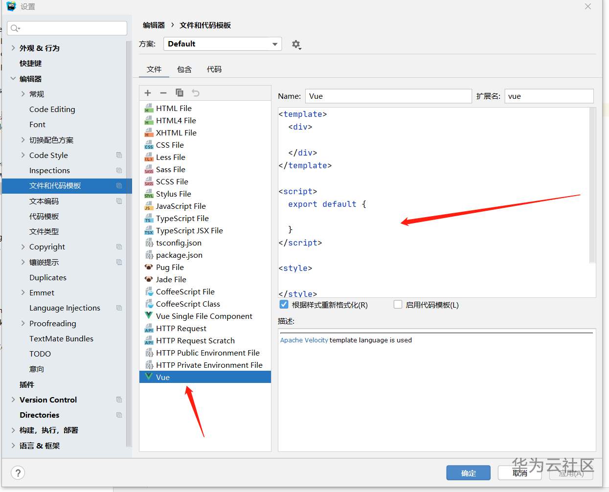Open the Inspections settings page
609x492 pixels.
[x=49, y=170]
